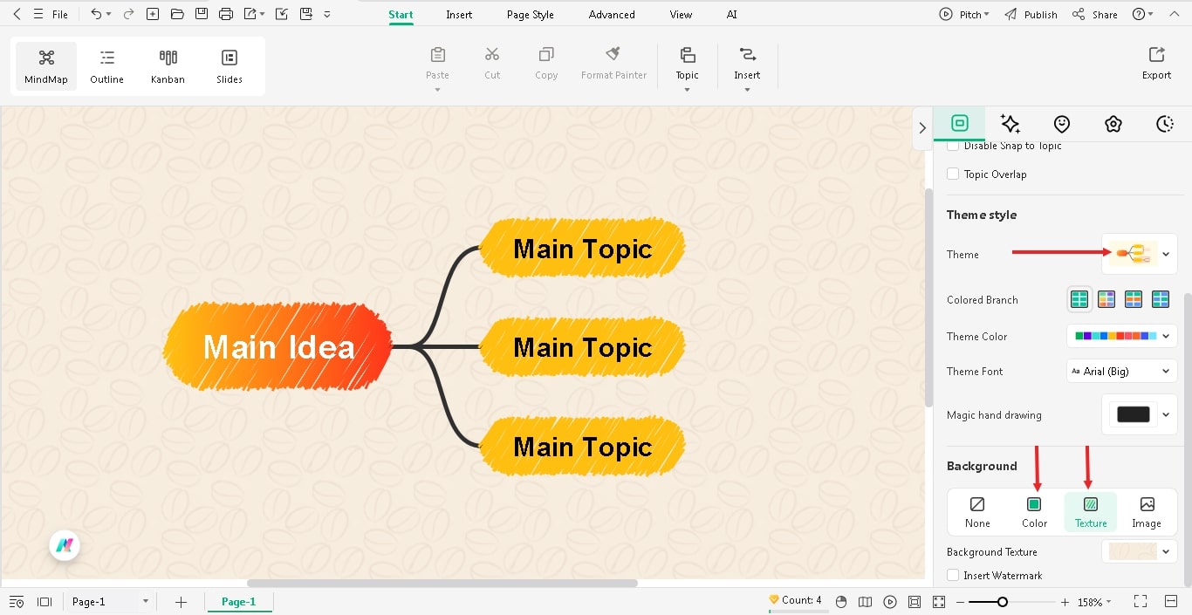
Task: Click the zoom out minus button
Action: click(960, 602)
